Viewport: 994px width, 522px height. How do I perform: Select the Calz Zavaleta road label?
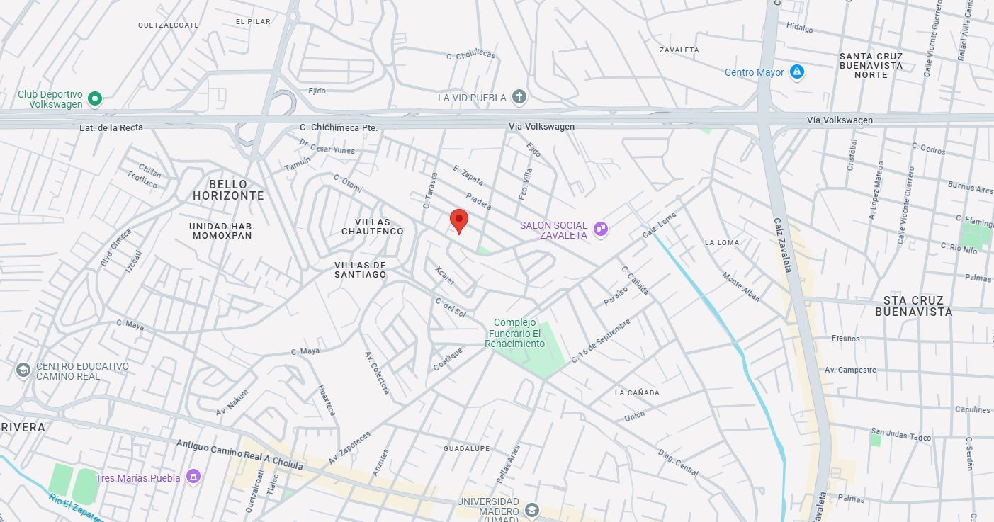tap(782, 245)
